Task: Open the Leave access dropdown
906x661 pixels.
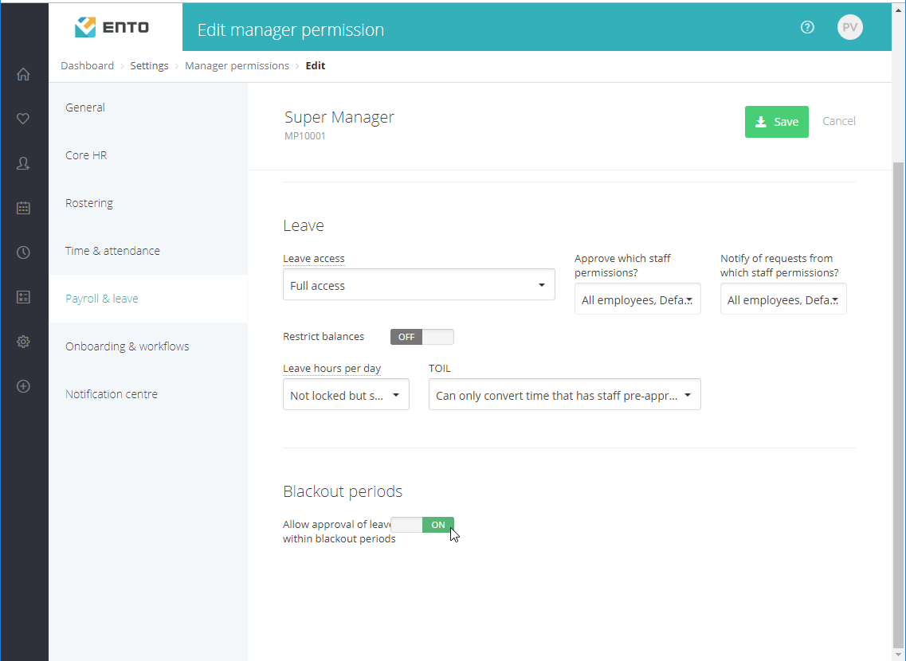Action: [419, 284]
